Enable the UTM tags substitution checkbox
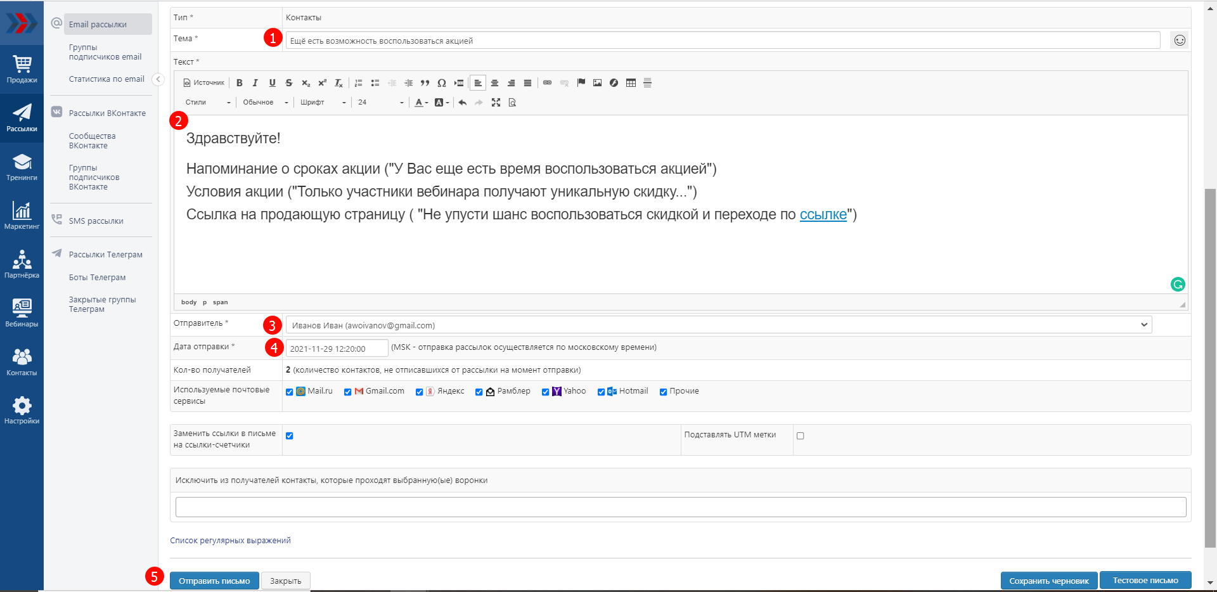This screenshot has height=592, width=1217. click(x=800, y=436)
